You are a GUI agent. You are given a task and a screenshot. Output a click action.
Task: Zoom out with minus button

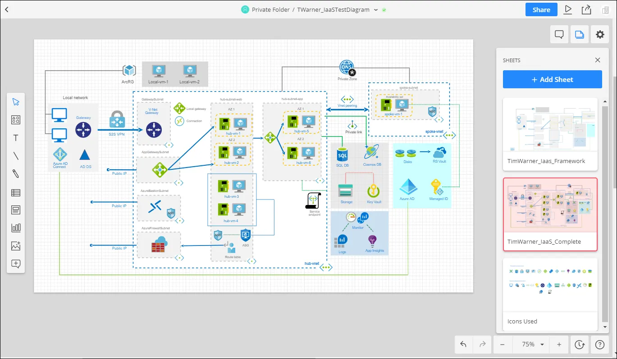(503, 345)
